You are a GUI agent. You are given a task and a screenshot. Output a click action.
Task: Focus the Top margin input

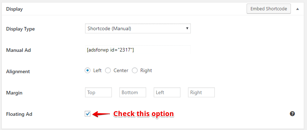click(99, 92)
